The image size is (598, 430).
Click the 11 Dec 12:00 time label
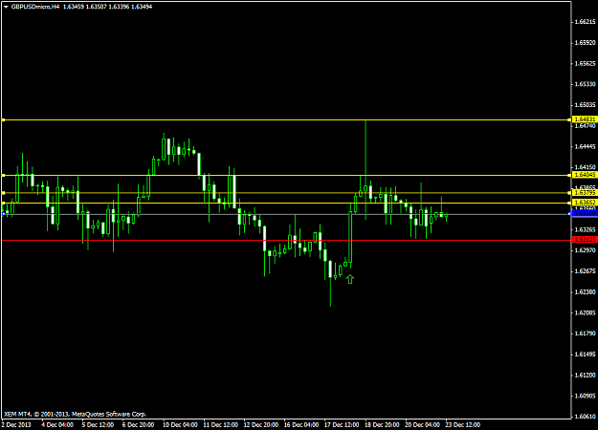[220, 424]
